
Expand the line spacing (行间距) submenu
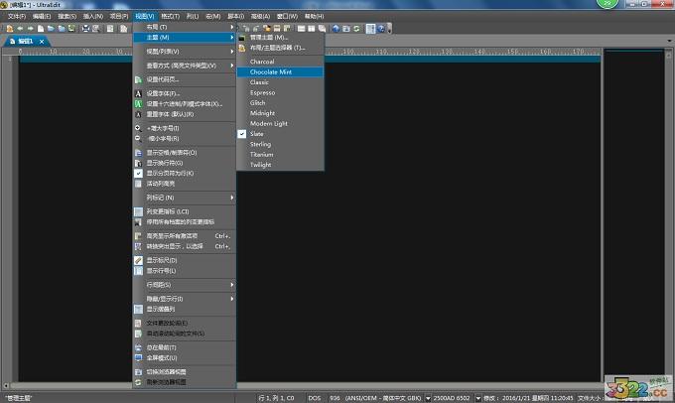click(x=185, y=285)
